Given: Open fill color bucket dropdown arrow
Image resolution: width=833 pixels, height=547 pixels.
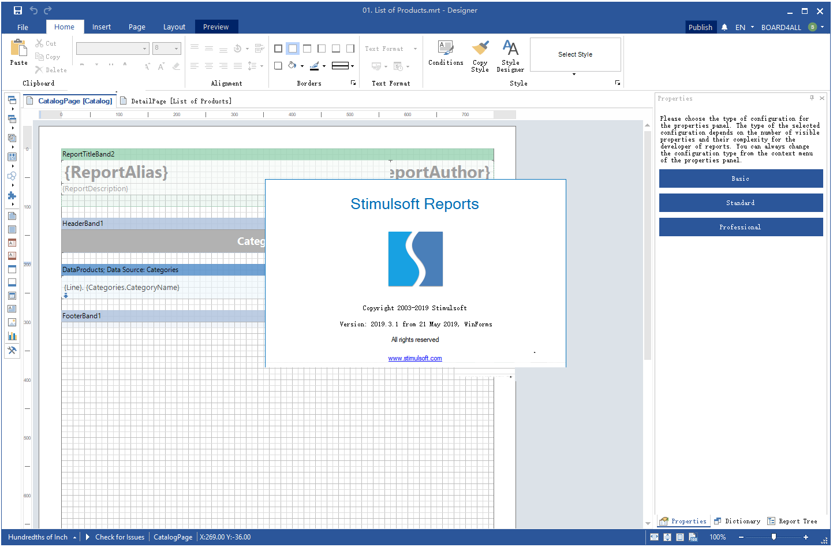Looking at the screenshot, I should click(302, 66).
